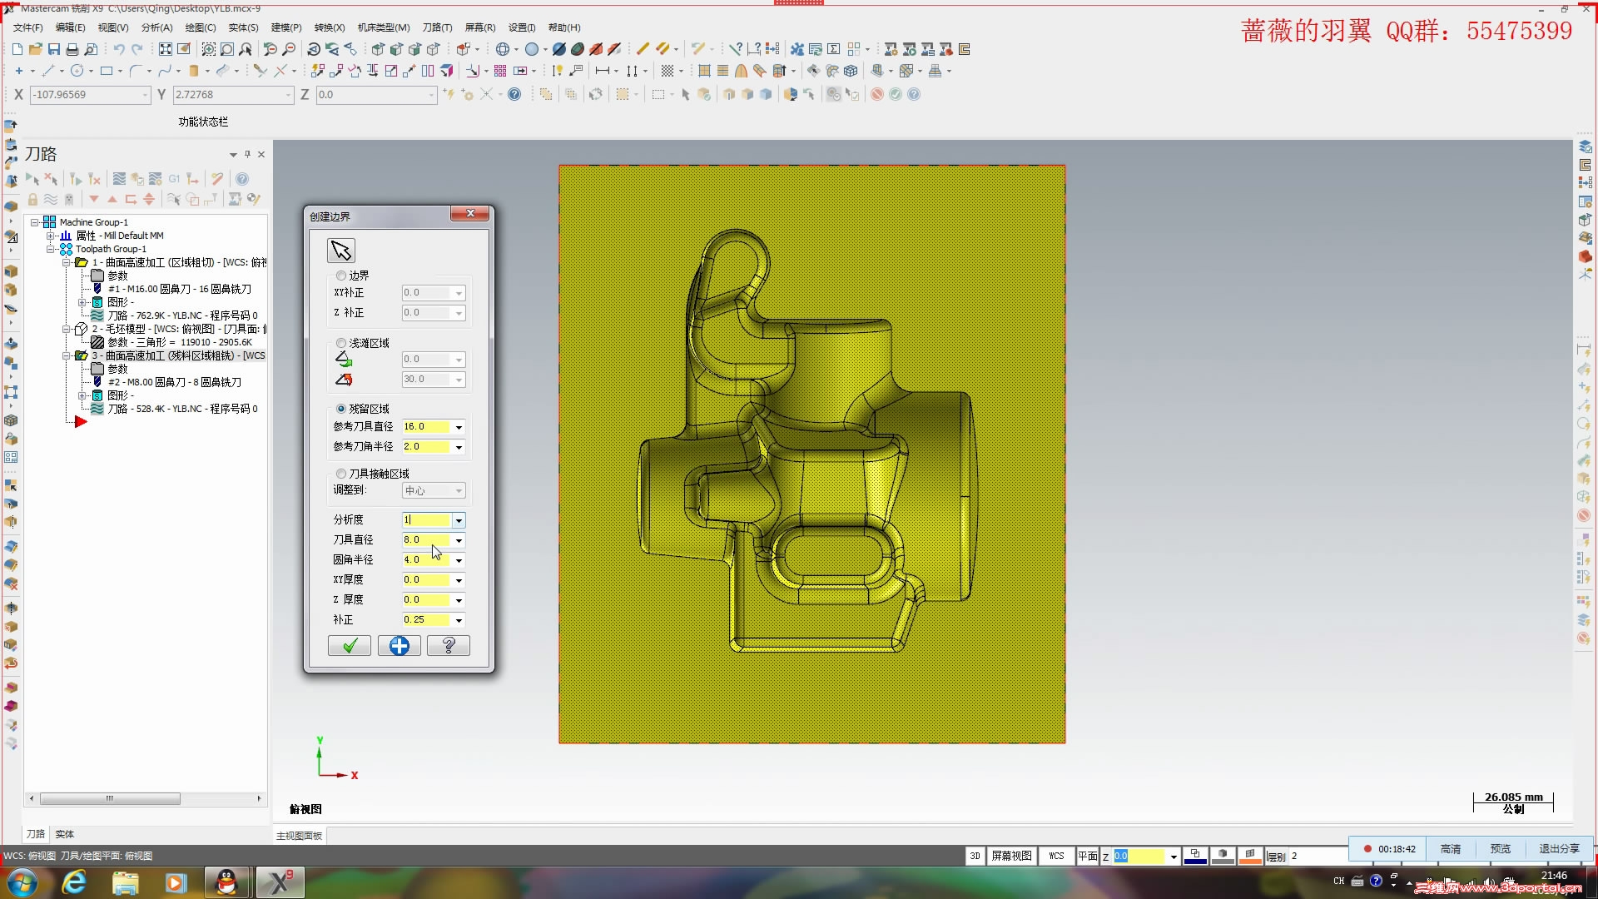1598x899 pixels.
Task: Open the 分析度 dropdown arrow
Action: click(459, 520)
